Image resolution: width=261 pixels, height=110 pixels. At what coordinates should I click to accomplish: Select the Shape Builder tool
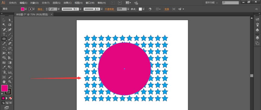pyautogui.click(x=4, y=58)
